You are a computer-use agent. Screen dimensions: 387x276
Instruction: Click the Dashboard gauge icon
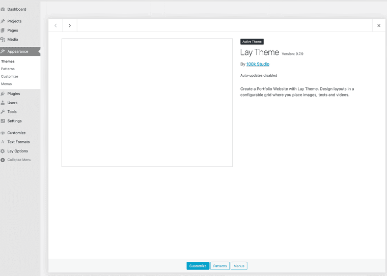tap(3, 9)
